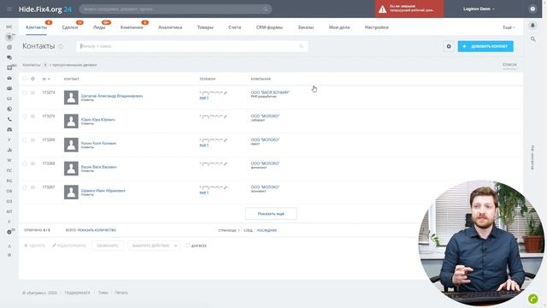Open contact link Шатапов Александр Владимирович
The image size is (547, 308).
tap(112, 96)
